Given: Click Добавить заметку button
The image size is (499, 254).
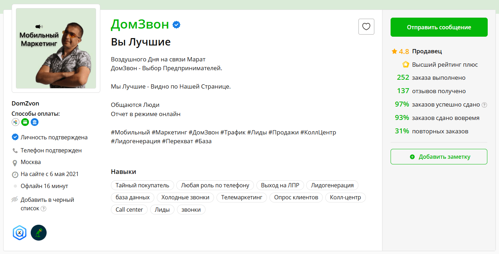Looking at the screenshot, I should pos(439,157).
